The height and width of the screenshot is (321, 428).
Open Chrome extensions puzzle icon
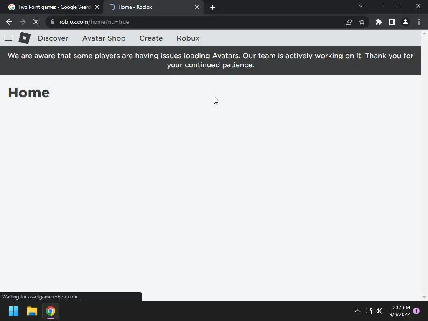coord(379,22)
